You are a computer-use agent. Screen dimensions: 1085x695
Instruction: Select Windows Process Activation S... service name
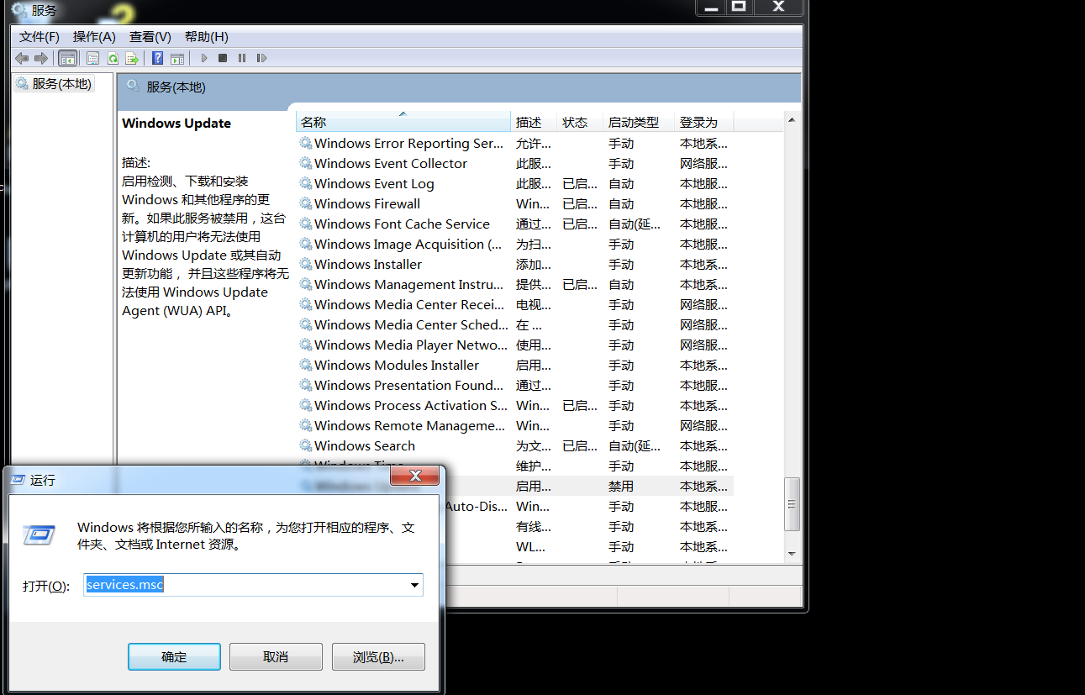pos(411,405)
